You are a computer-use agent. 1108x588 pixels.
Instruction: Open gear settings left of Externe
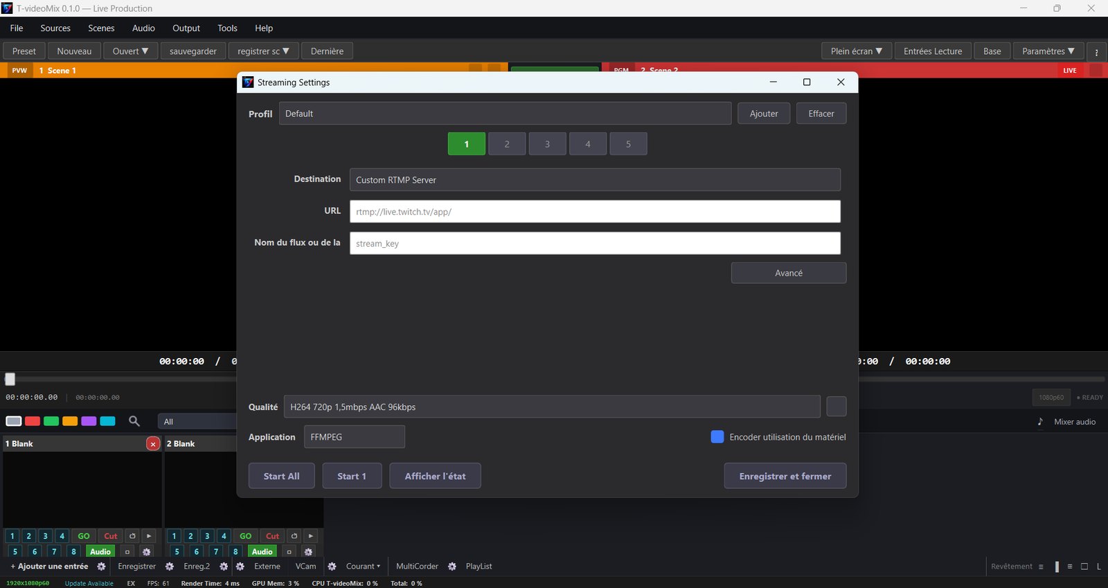coord(240,567)
